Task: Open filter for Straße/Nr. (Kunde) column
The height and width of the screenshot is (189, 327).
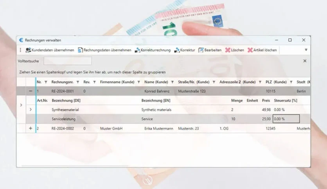Action: (214, 82)
